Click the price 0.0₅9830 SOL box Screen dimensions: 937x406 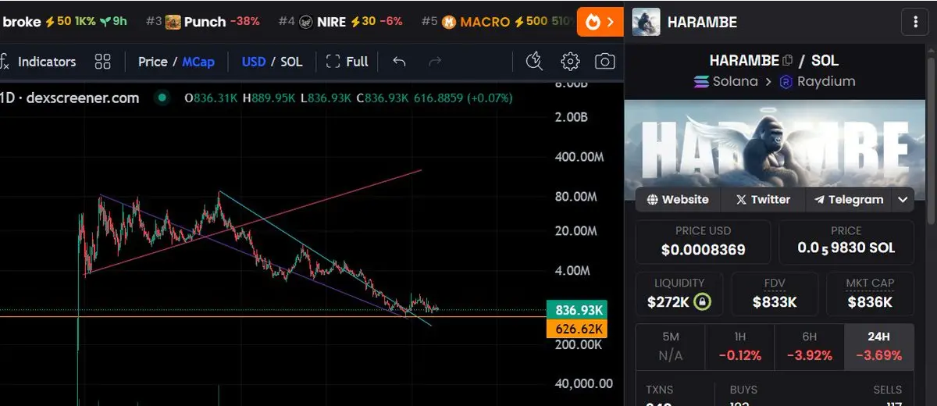(846, 242)
